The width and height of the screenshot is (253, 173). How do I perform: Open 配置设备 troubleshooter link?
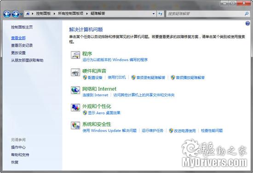pyautogui.click(x=95, y=78)
